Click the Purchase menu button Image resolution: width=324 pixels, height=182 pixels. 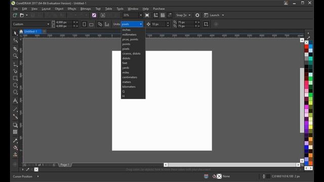pos(158,9)
